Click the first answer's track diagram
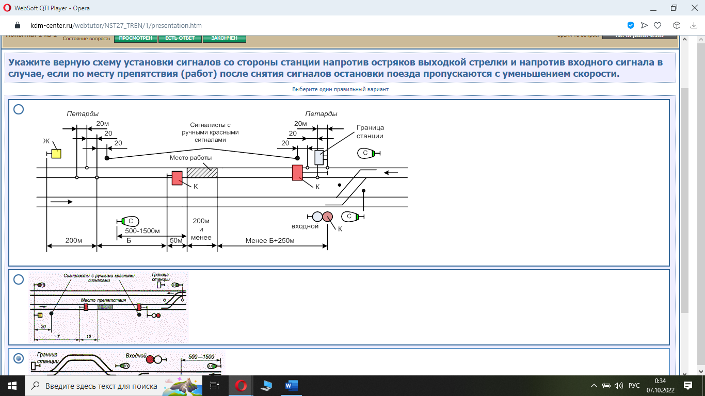 222,180
